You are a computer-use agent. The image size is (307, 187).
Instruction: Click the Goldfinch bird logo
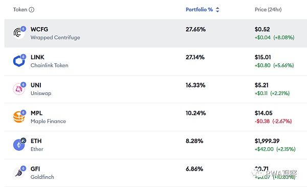19,173
